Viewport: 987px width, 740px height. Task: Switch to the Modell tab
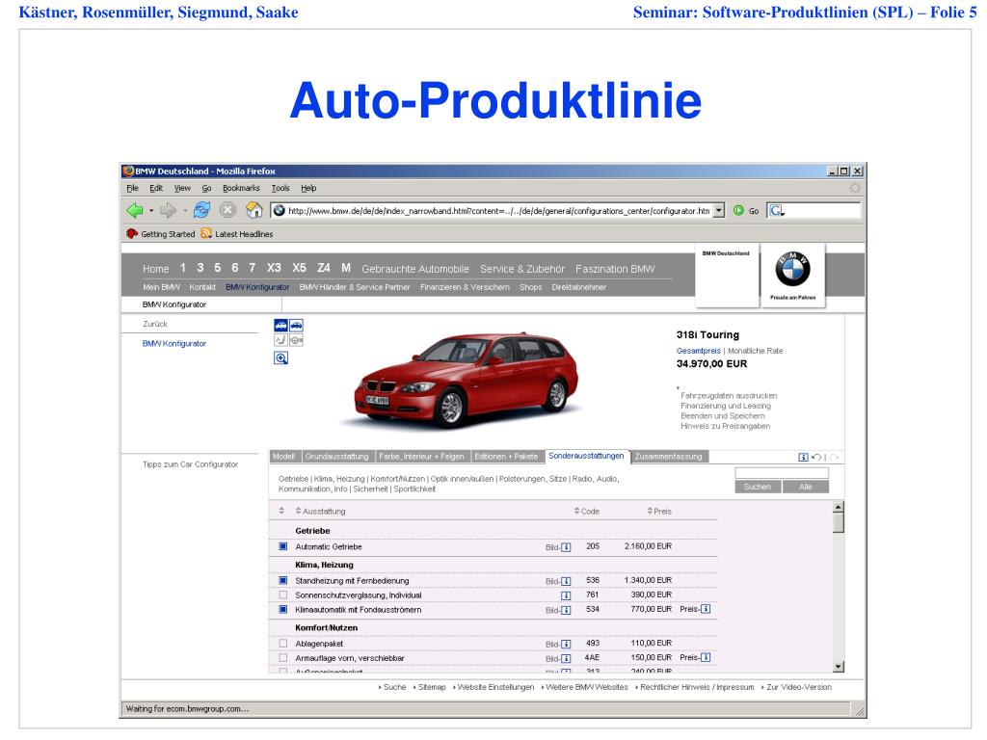tap(284, 456)
